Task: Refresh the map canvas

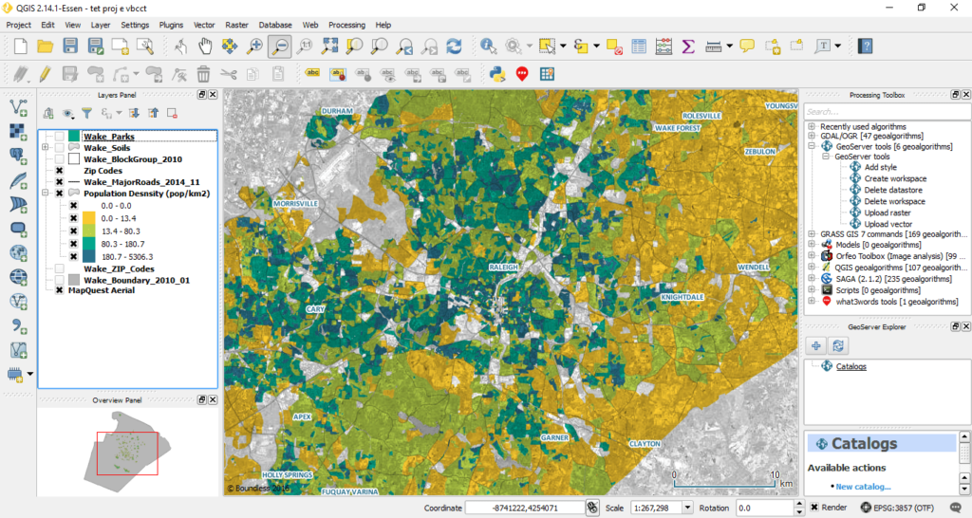Action: (455, 46)
